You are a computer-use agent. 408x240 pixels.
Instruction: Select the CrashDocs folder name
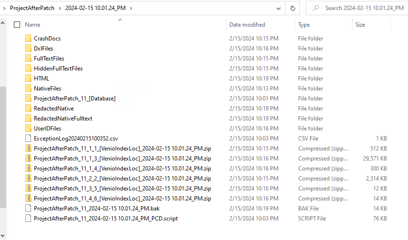tap(47, 39)
